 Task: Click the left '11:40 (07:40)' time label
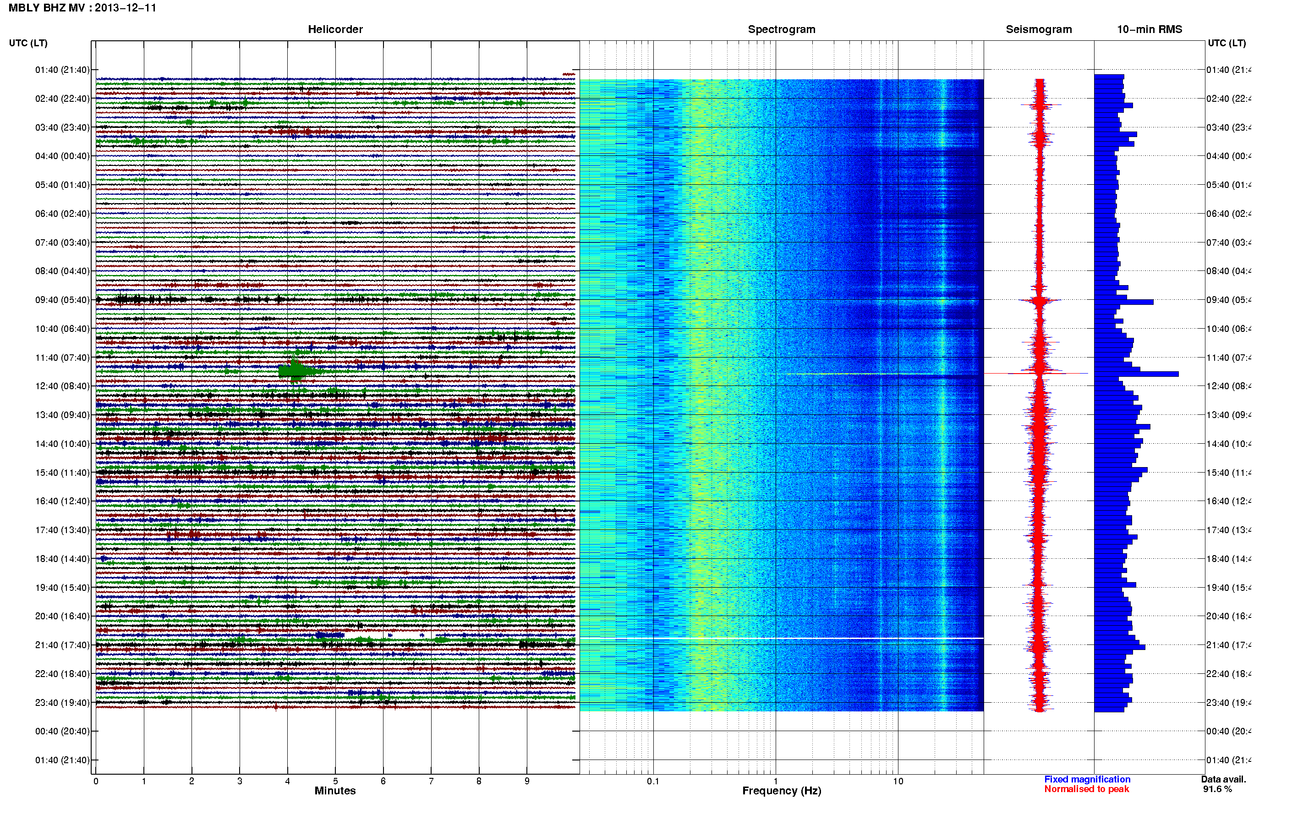[62, 358]
